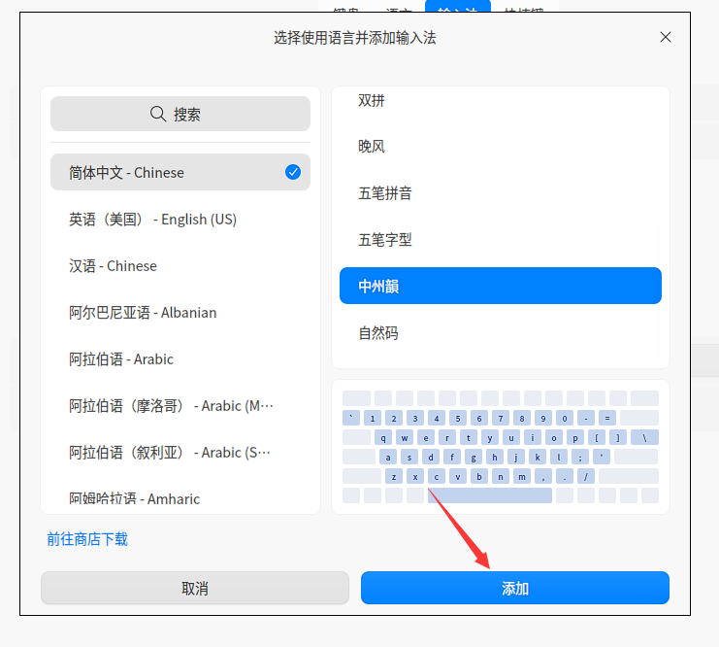
Task: Click the 添加 add button
Action: (x=515, y=588)
